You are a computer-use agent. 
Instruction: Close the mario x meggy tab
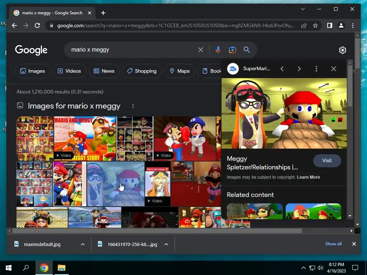pos(89,13)
